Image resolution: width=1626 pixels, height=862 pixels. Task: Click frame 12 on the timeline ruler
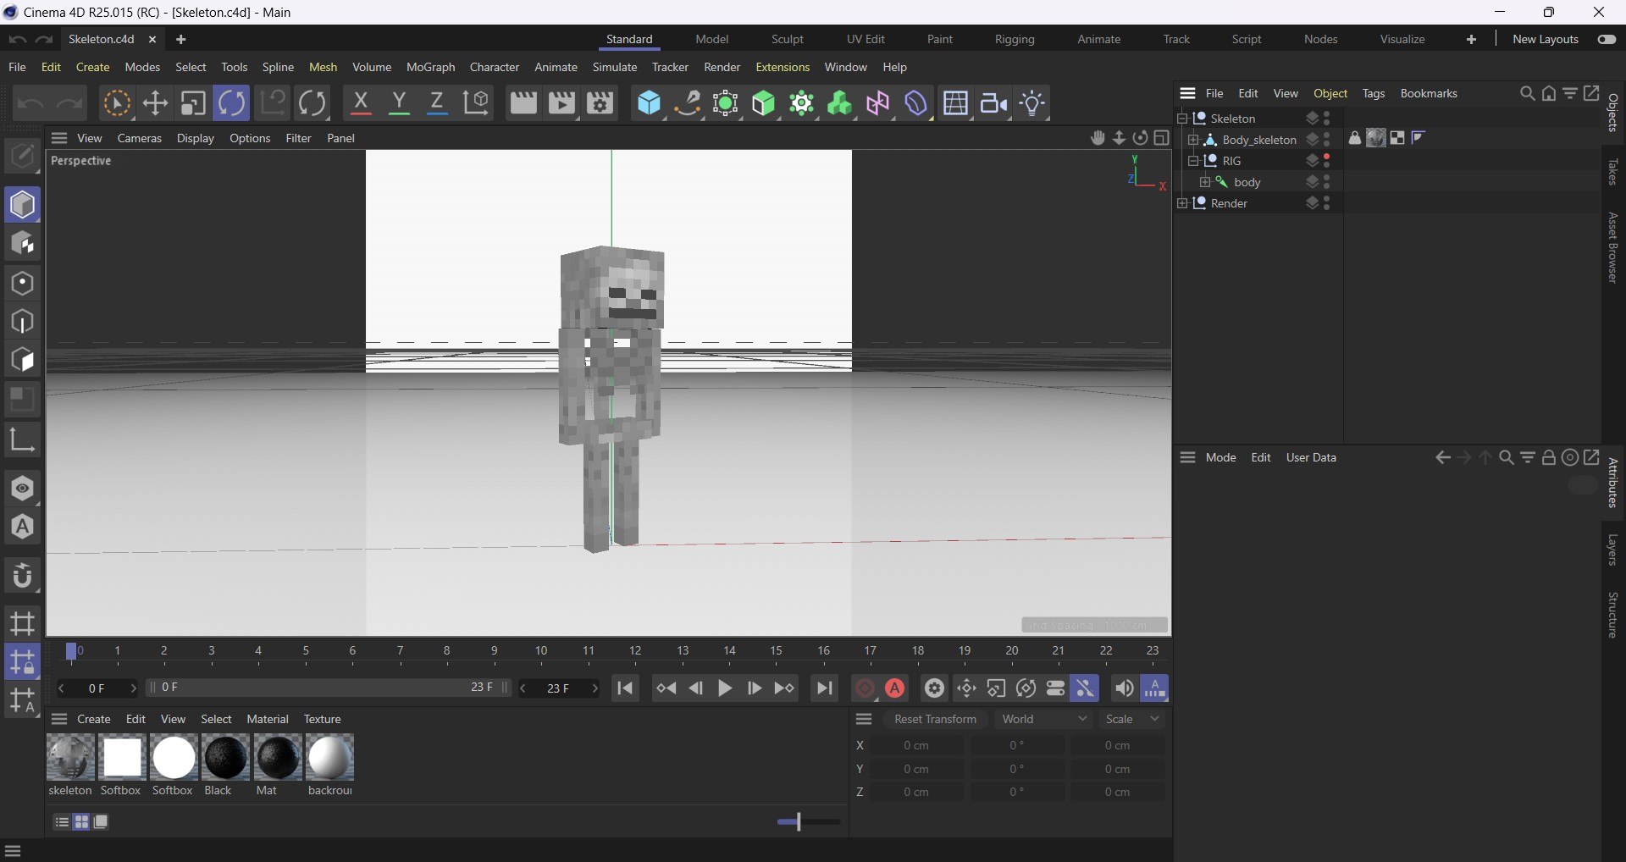pyautogui.click(x=635, y=651)
